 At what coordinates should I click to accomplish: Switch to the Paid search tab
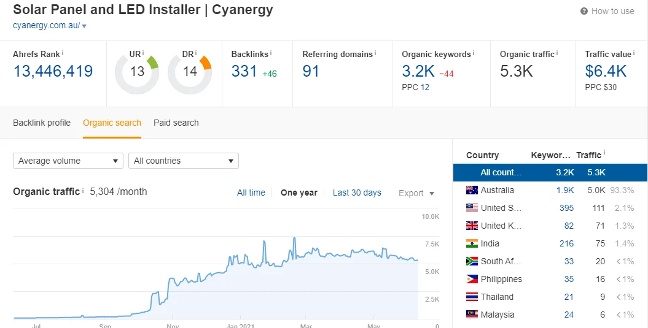[176, 123]
